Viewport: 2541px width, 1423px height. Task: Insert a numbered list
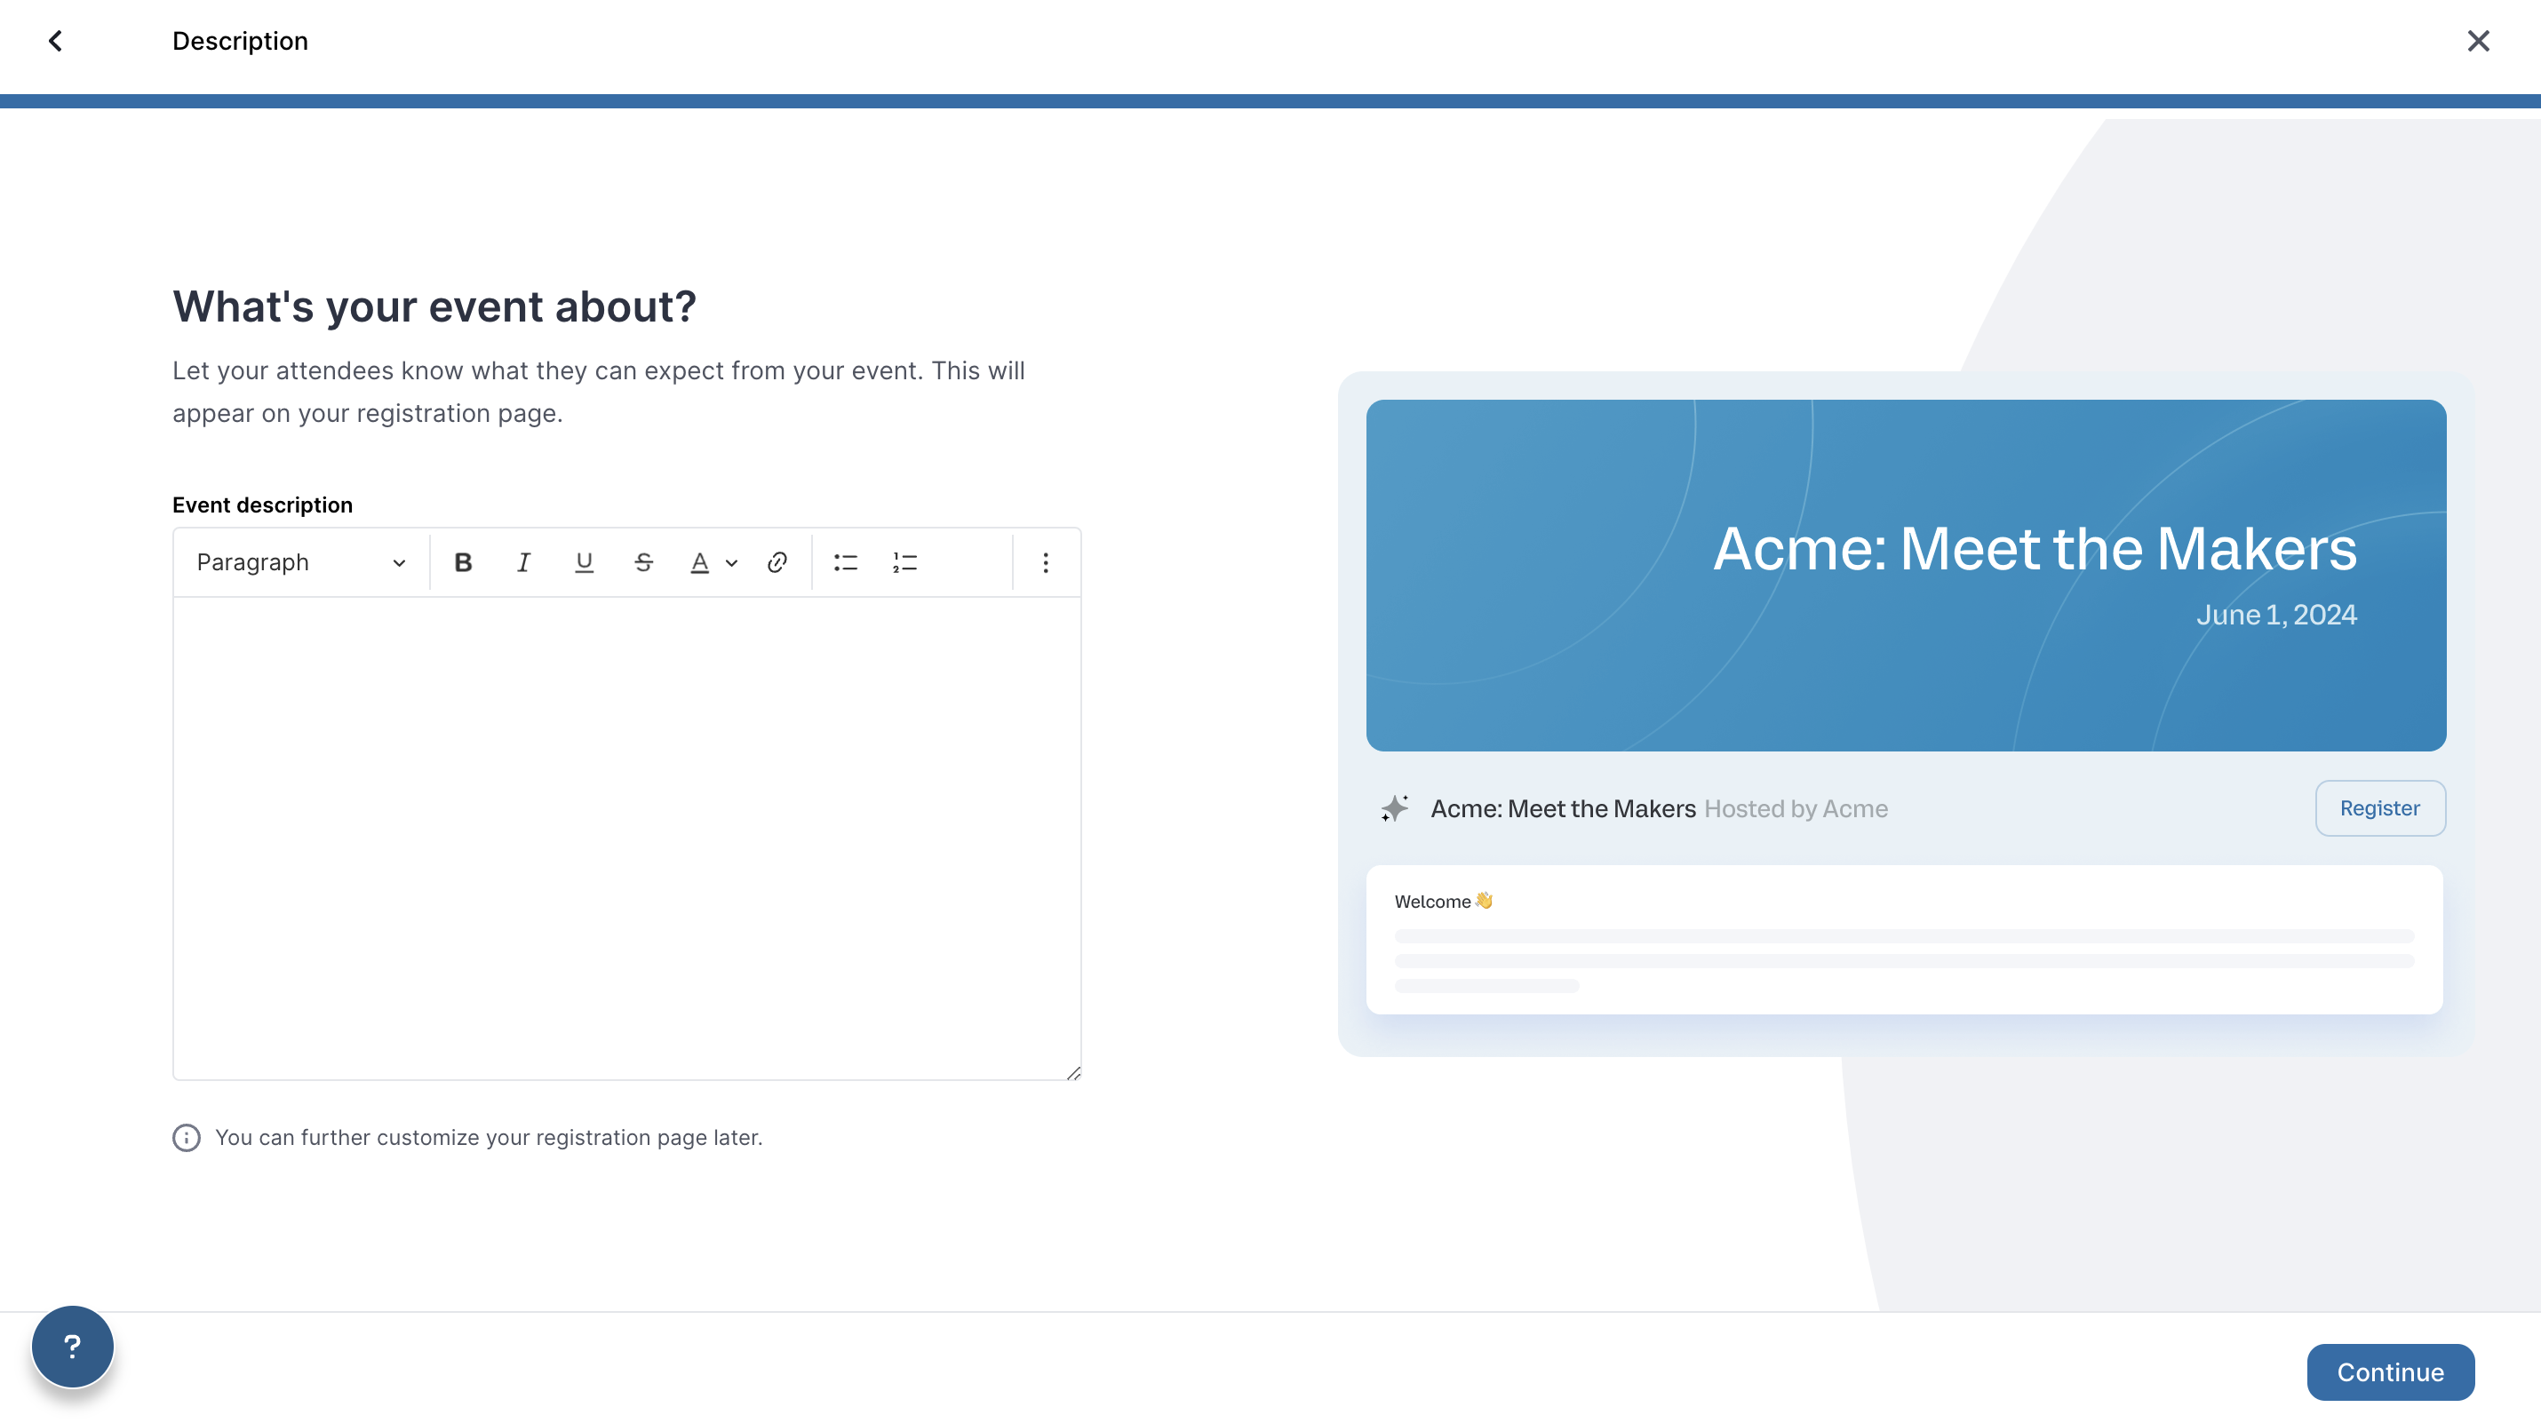point(905,562)
